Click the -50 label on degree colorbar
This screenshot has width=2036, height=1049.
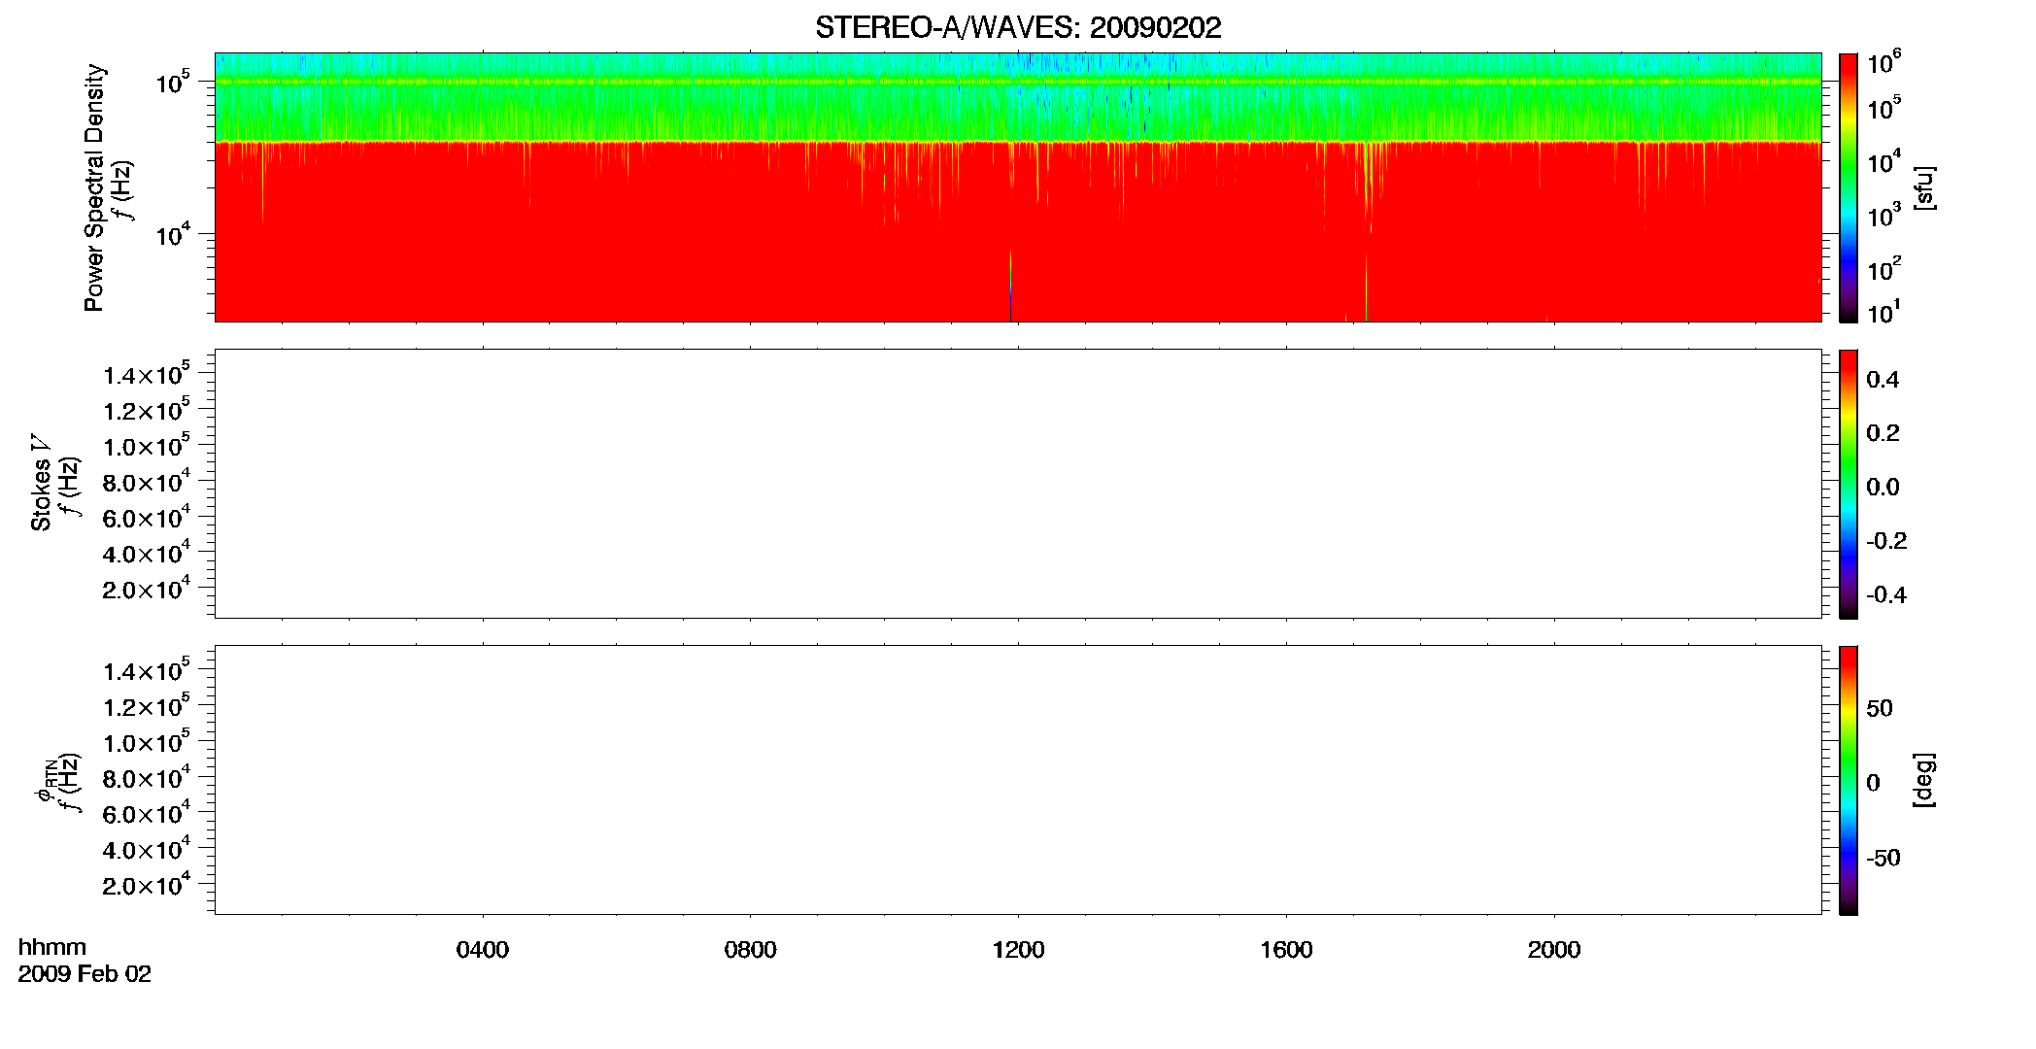(x=1883, y=859)
